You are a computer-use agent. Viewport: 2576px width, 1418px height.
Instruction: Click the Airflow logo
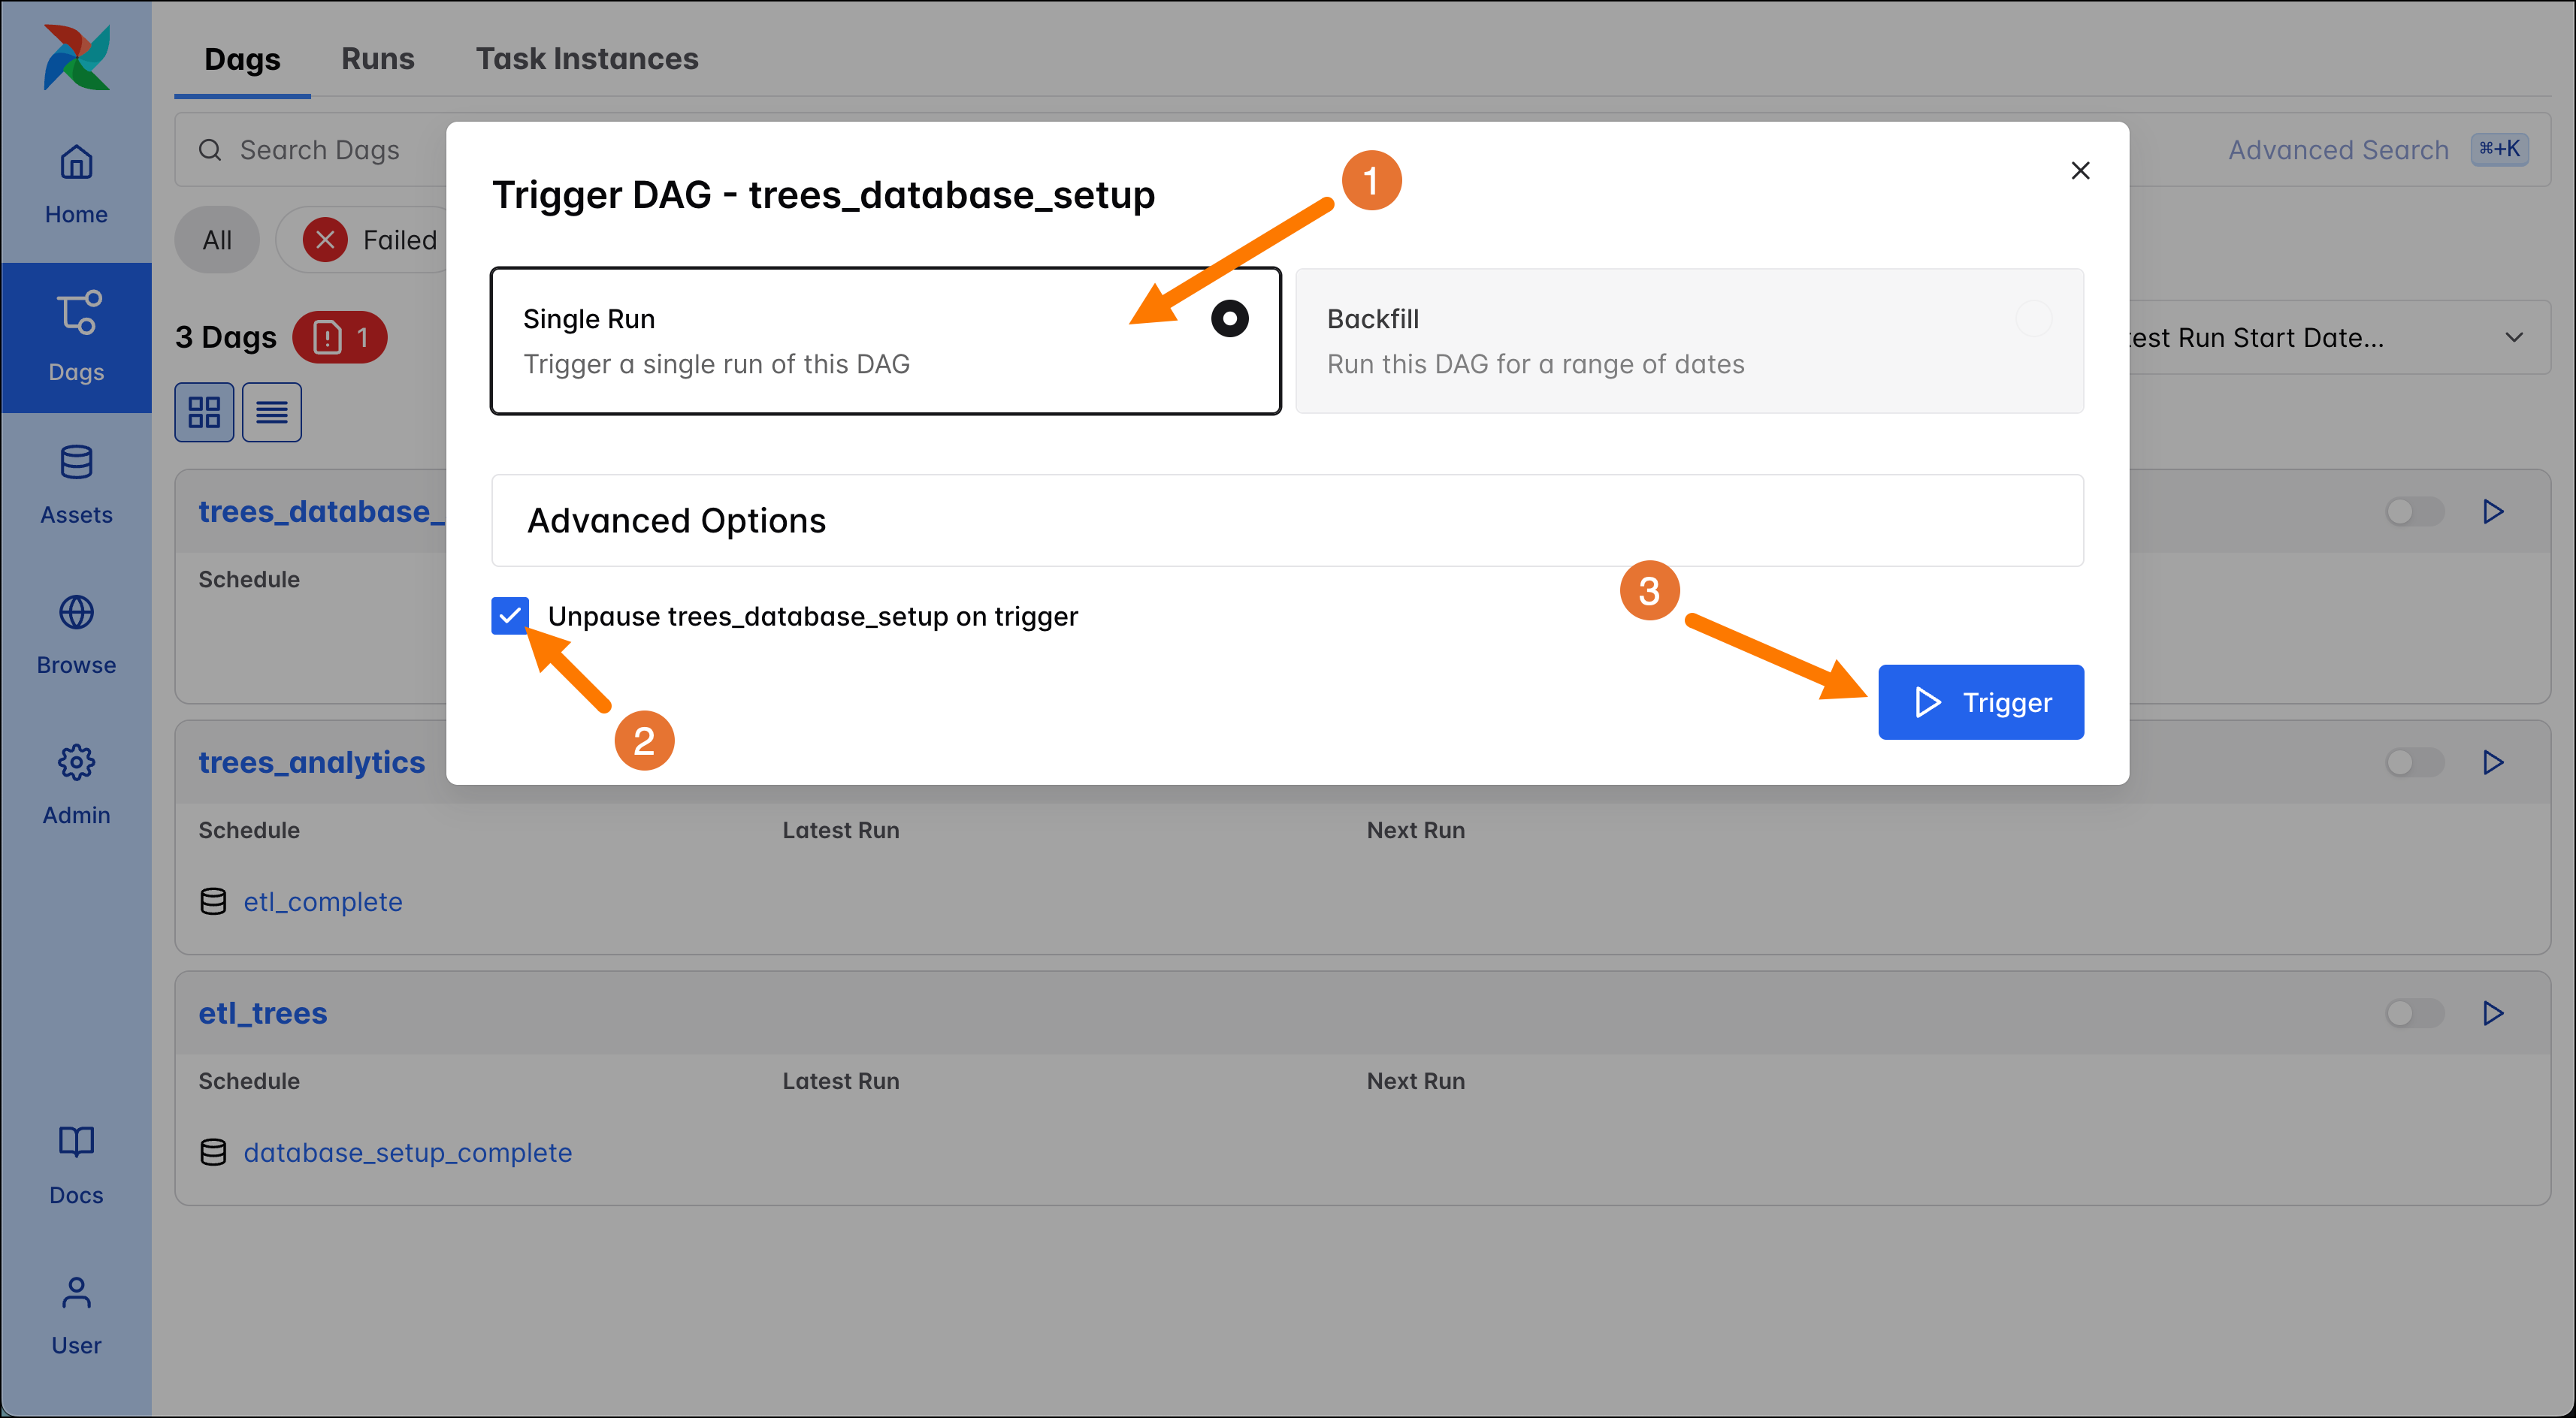(76, 57)
